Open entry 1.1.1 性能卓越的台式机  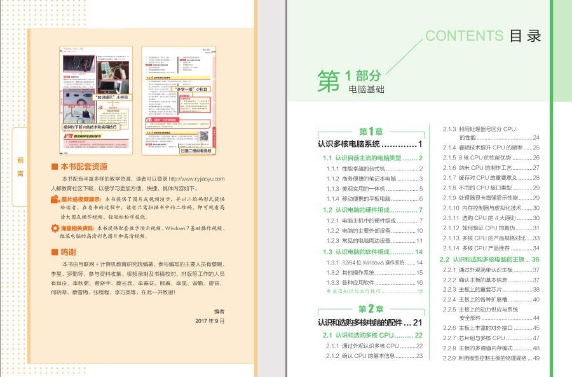[x=374, y=168]
